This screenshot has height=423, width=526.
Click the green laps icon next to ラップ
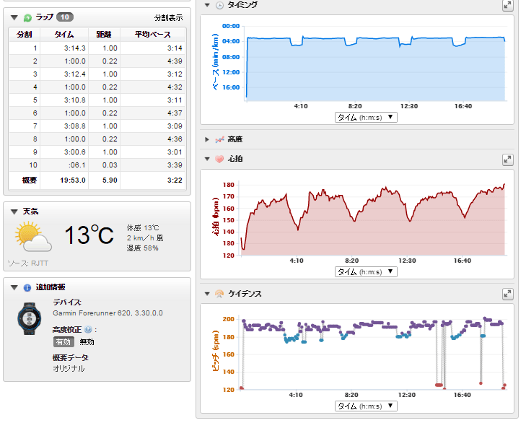coord(28,17)
